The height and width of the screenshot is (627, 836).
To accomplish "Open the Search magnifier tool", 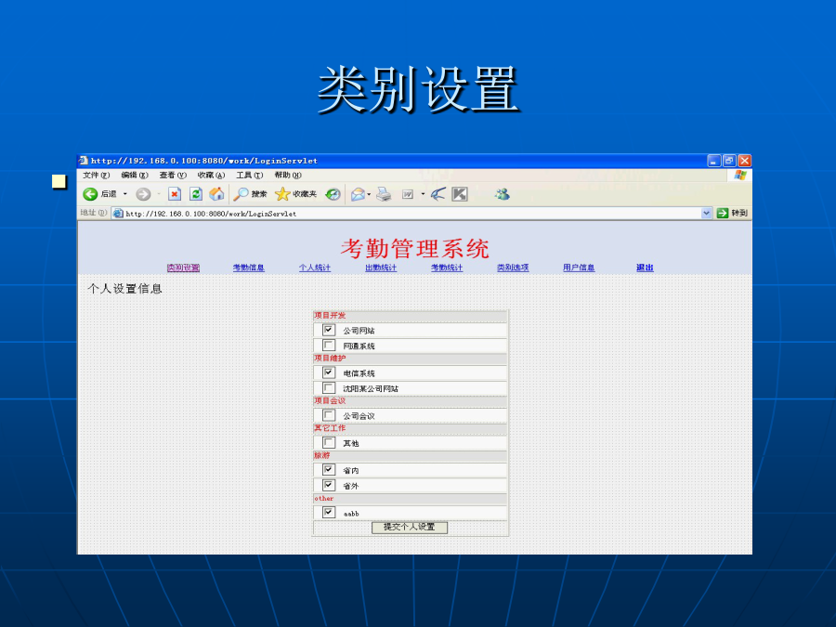I will 241,194.
